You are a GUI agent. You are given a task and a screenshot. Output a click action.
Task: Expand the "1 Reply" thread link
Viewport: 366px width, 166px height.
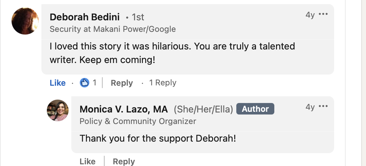(163, 83)
